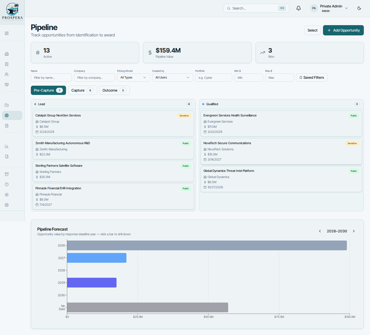Click the Sensitive badge on Catalyst card
370x335 pixels.
click(x=184, y=116)
